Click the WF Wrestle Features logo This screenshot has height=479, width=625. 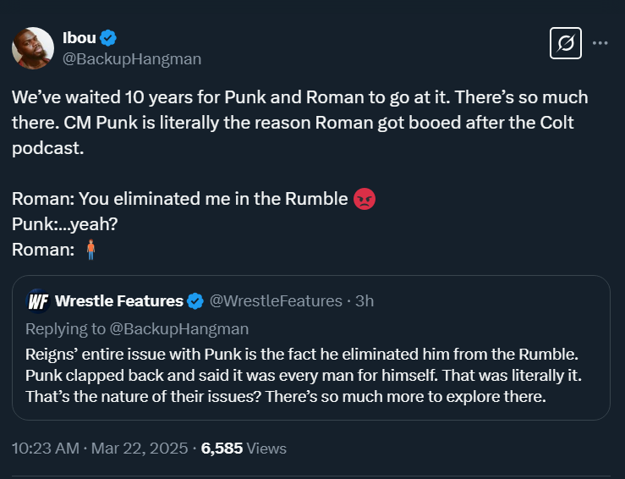coord(38,300)
